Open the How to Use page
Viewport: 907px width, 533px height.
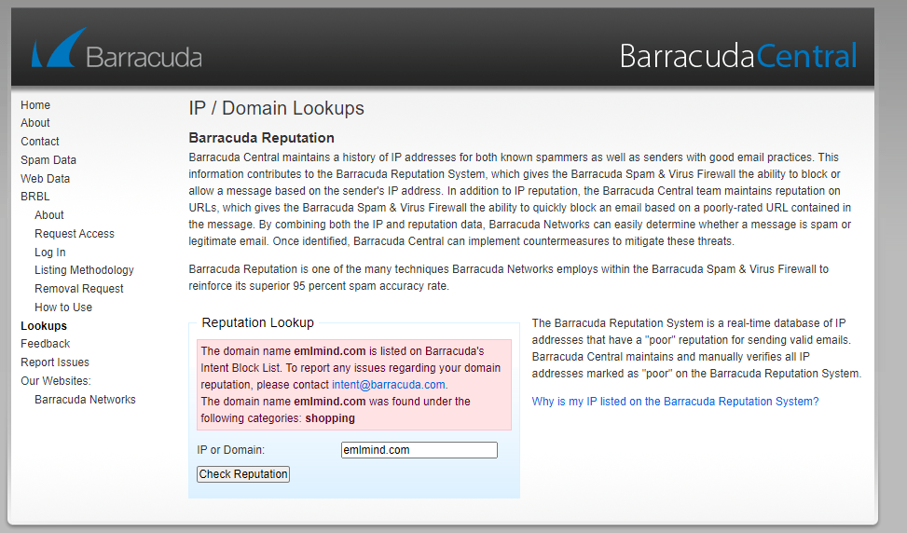tap(63, 307)
